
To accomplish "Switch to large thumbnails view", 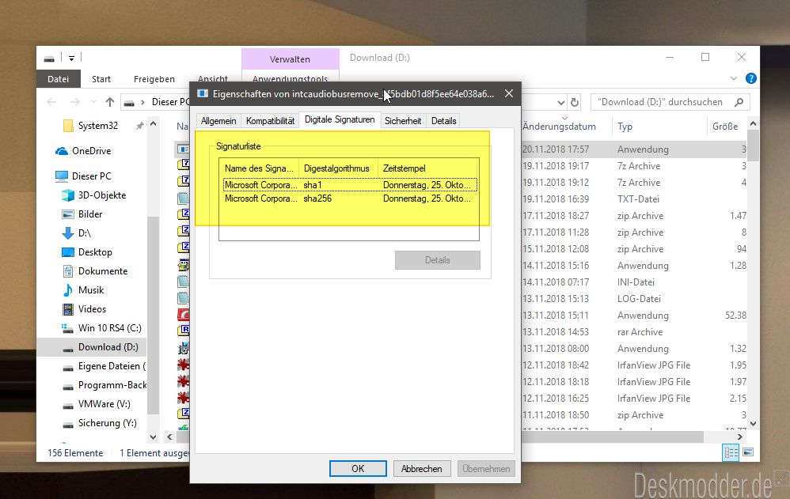I will tap(748, 452).
